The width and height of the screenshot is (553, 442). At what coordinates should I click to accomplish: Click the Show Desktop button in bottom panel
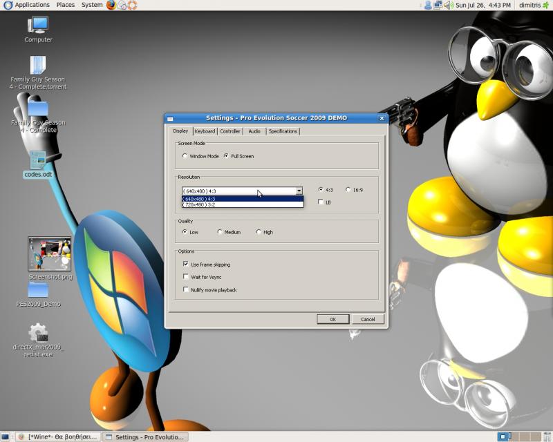[5, 437]
